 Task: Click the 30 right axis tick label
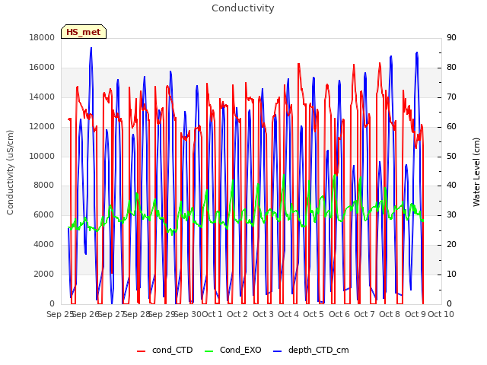(x=451, y=214)
